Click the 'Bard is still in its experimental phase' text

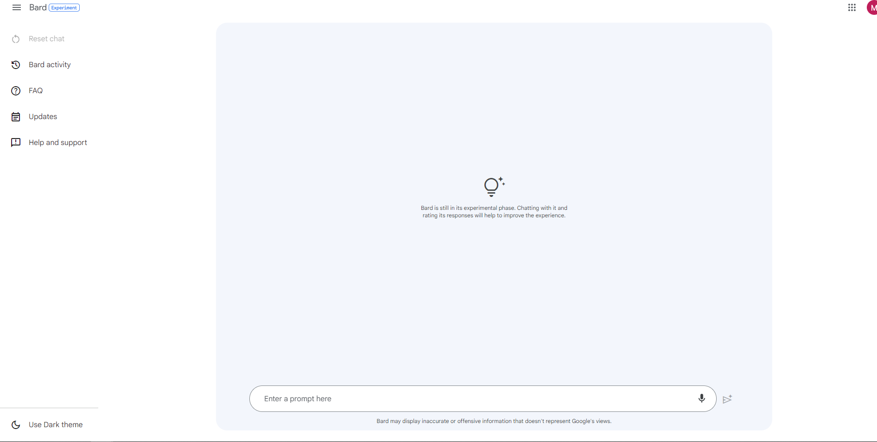click(x=494, y=212)
